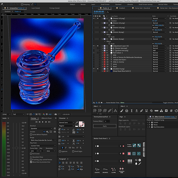Open the Regular font style dropdown
The height and width of the screenshot is (178, 178).
pos(66,126)
